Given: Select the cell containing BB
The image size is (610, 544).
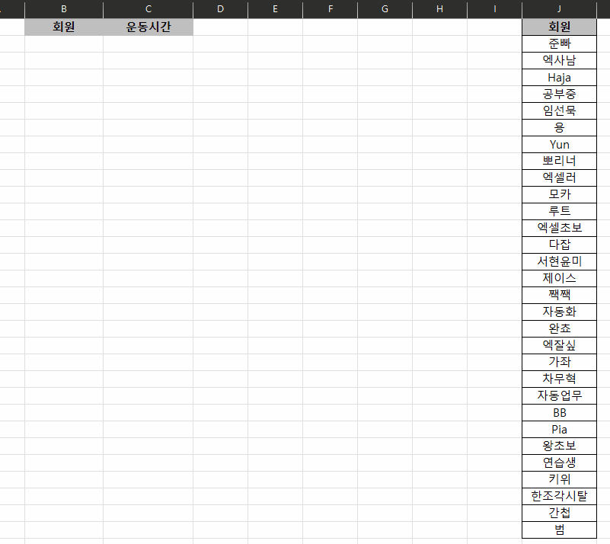Looking at the screenshot, I should point(560,412).
